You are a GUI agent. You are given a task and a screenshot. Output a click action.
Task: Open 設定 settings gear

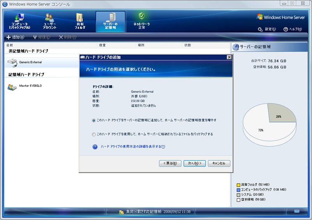[x=267, y=29]
